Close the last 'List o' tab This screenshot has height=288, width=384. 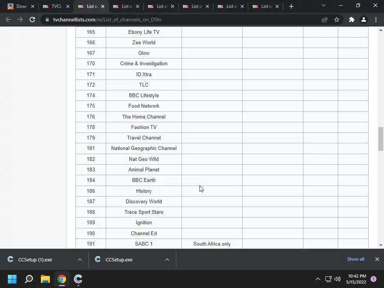277,6
